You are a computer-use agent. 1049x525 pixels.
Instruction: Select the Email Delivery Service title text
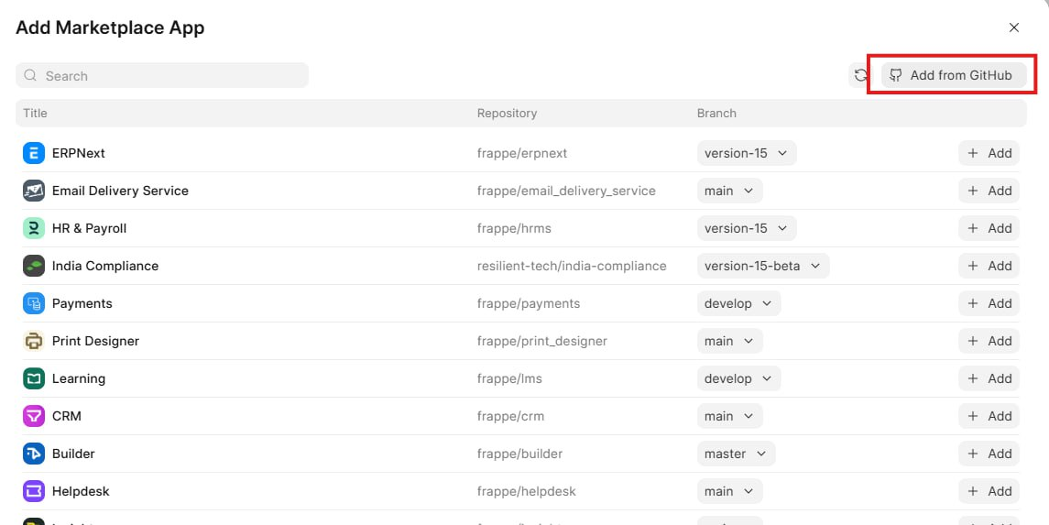coord(120,191)
